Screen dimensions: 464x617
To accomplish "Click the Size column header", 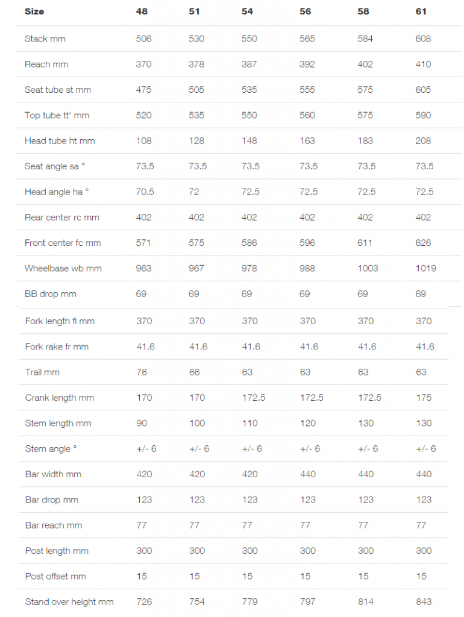I will point(34,11).
